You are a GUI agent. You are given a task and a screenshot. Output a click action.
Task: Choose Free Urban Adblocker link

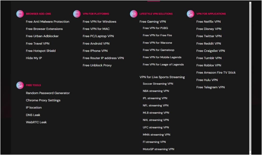(x=42, y=36)
